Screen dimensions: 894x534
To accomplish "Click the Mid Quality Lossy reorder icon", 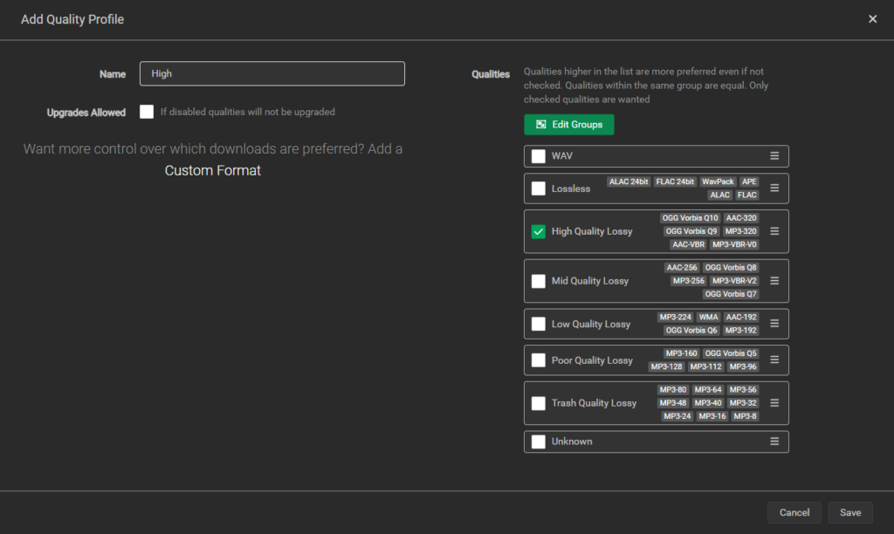I will [775, 280].
